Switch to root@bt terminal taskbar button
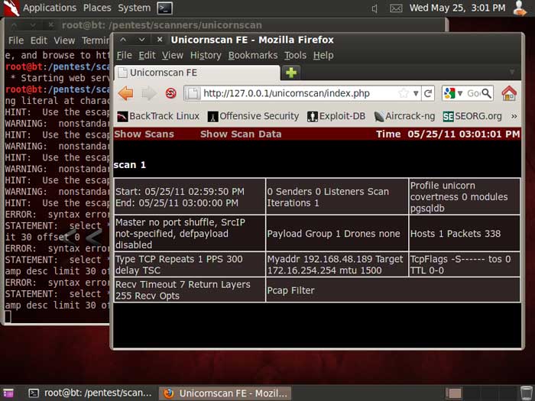 click(90, 393)
